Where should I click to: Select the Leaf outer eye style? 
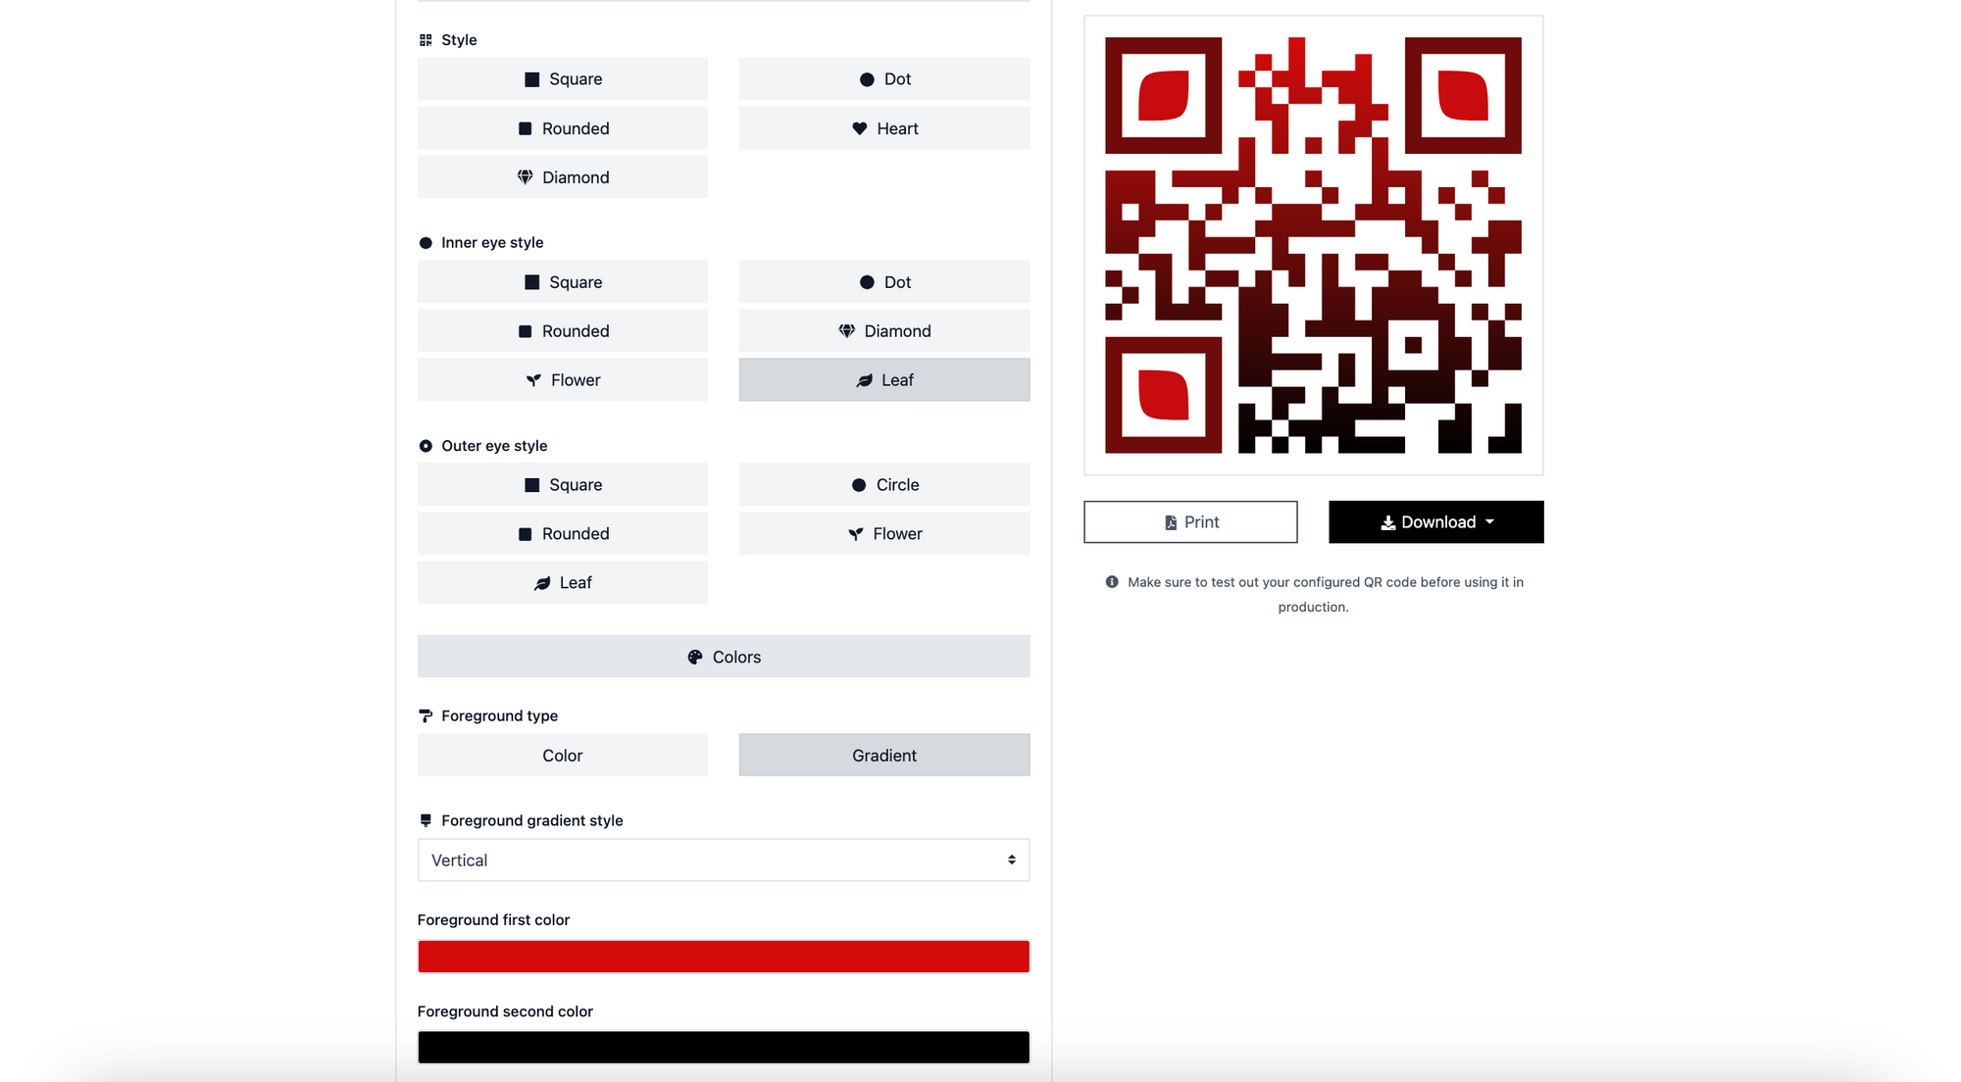(x=563, y=581)
